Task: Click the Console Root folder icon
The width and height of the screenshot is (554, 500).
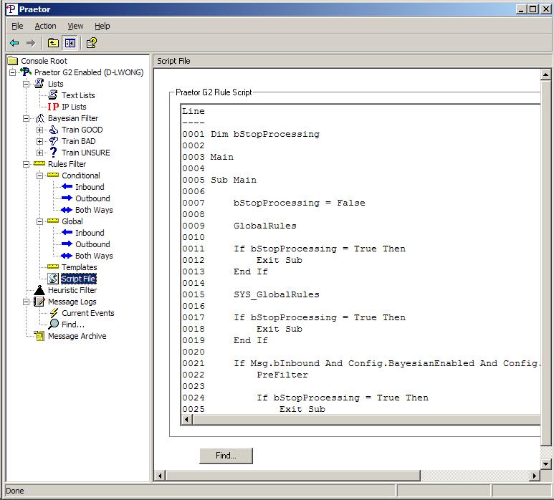Action: 13,61
